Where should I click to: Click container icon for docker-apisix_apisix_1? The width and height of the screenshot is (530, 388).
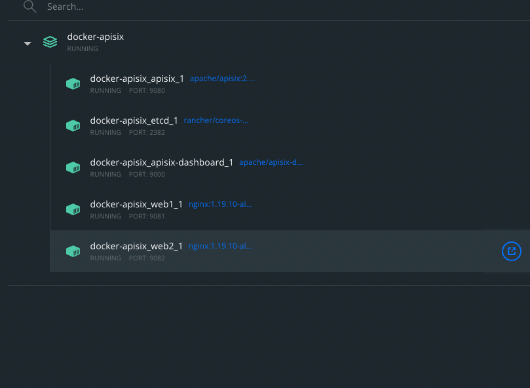(73, 84)
